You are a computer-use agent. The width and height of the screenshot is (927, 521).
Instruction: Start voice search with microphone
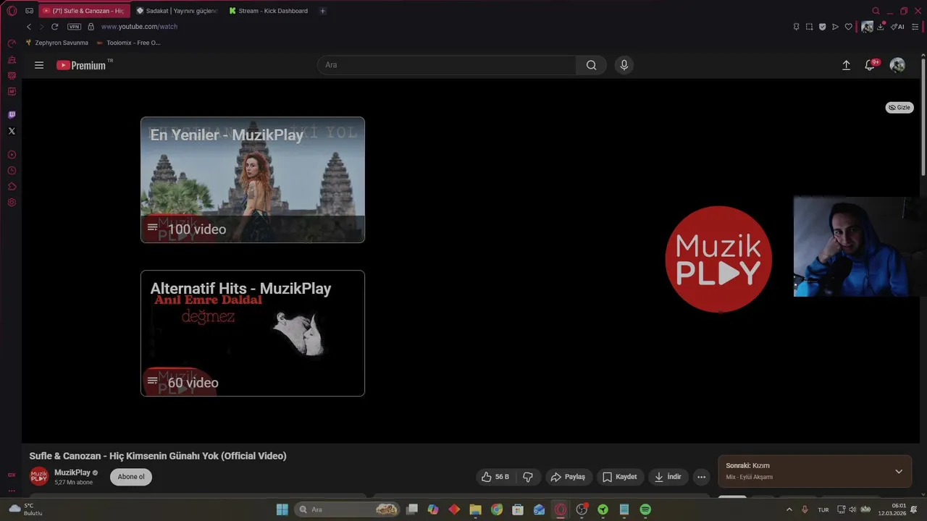624,65
